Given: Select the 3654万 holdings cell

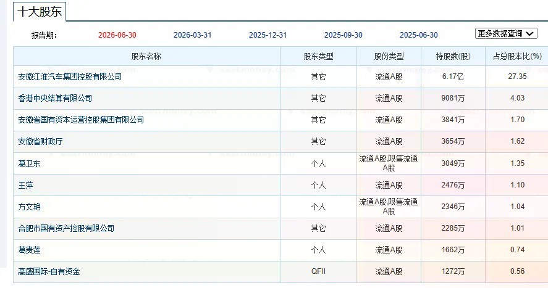Looking at the screenshot, I should pyautogui.click(x=453, y=141).
